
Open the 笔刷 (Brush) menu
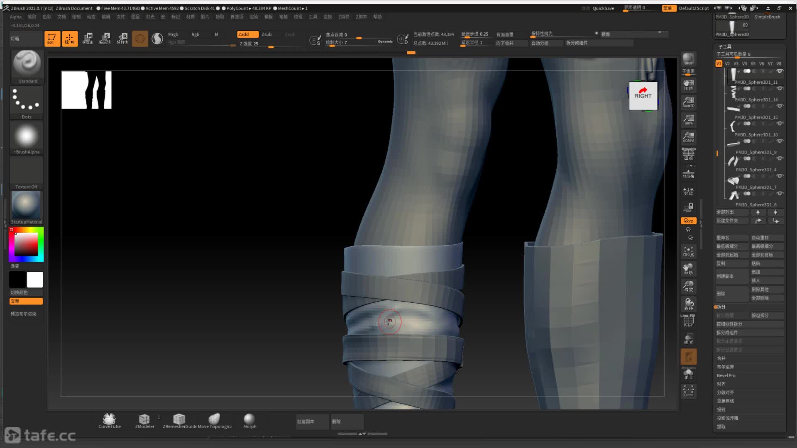coord(32,17)
